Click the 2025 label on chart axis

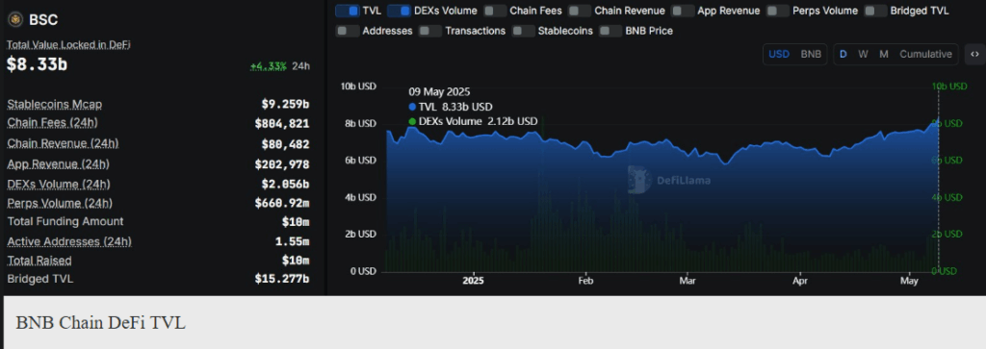[x=474, y=281]
